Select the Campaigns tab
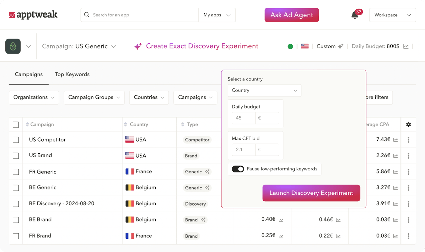The width and height of the screenshot is (425, 252). pyautogui.click(x=29, y=74)
